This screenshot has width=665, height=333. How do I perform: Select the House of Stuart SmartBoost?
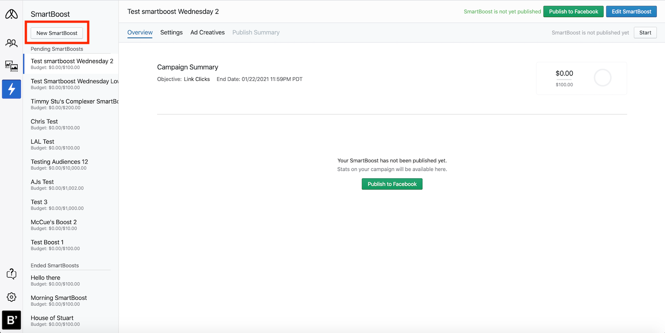pos(71,321)
